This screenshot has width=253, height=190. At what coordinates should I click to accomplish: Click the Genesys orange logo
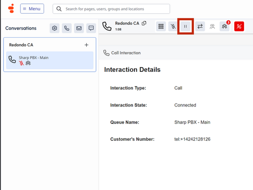coord(11,9)
